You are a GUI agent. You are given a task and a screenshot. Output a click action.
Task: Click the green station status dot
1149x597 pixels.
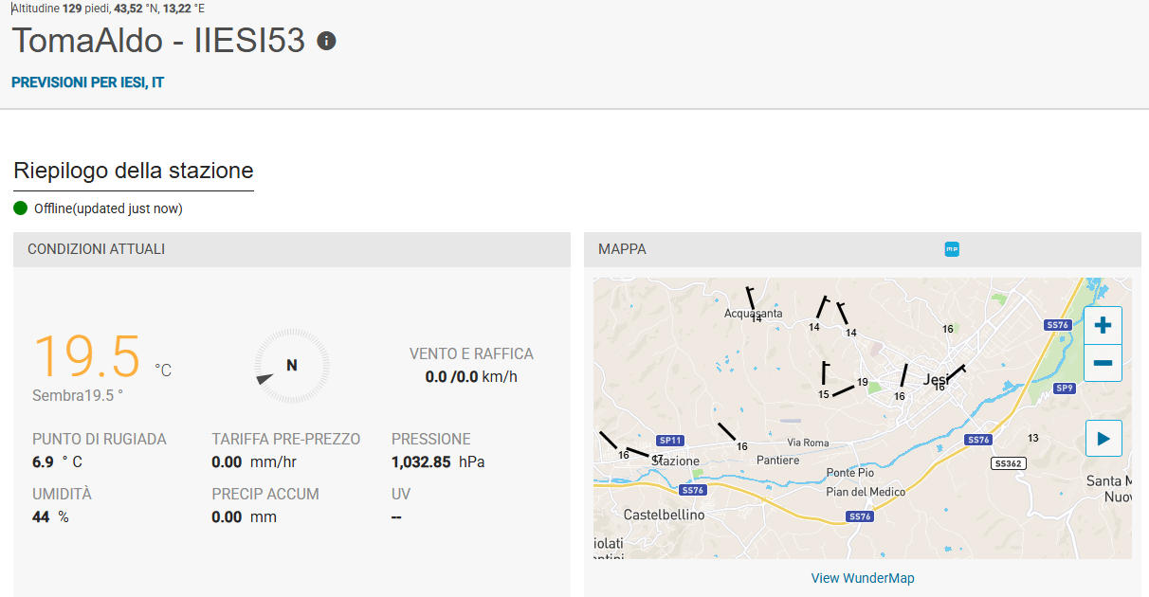point(21,208)
